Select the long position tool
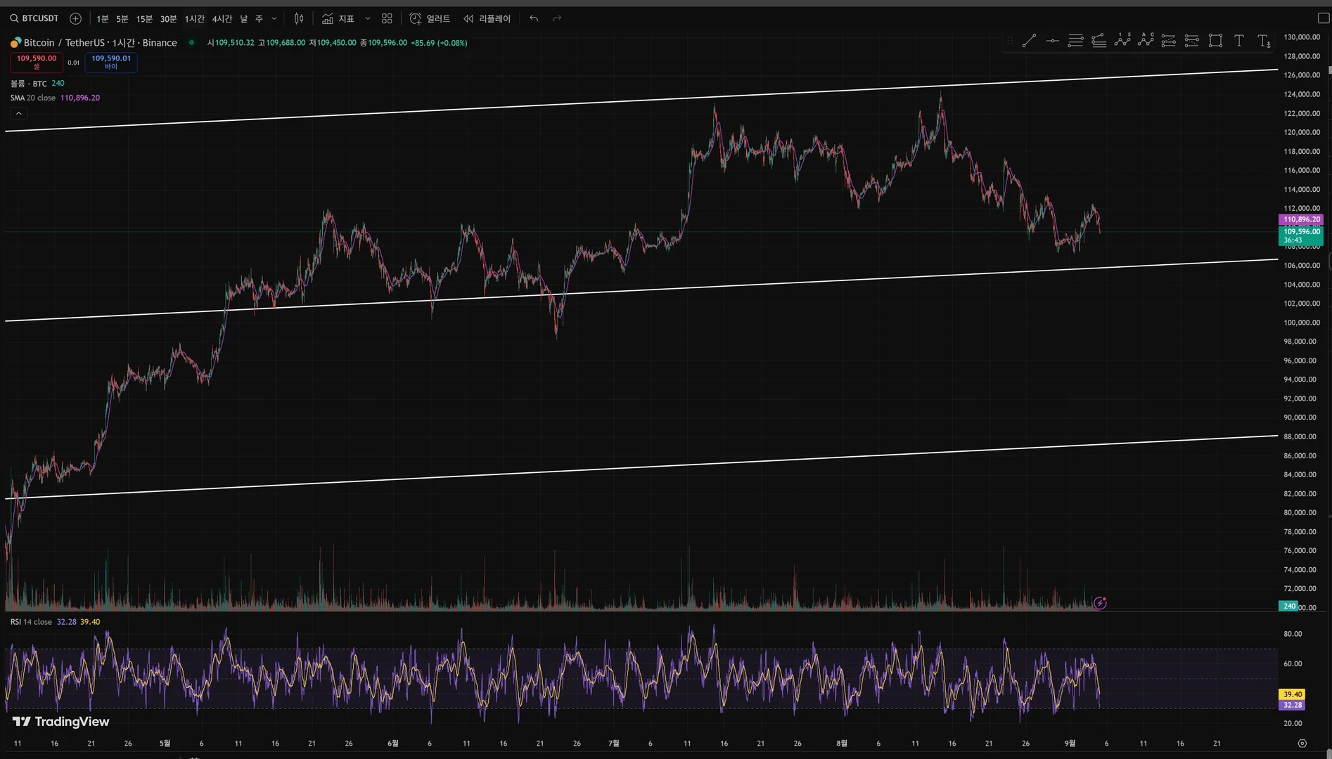 pyautogui.click(x=1169, y=41)
